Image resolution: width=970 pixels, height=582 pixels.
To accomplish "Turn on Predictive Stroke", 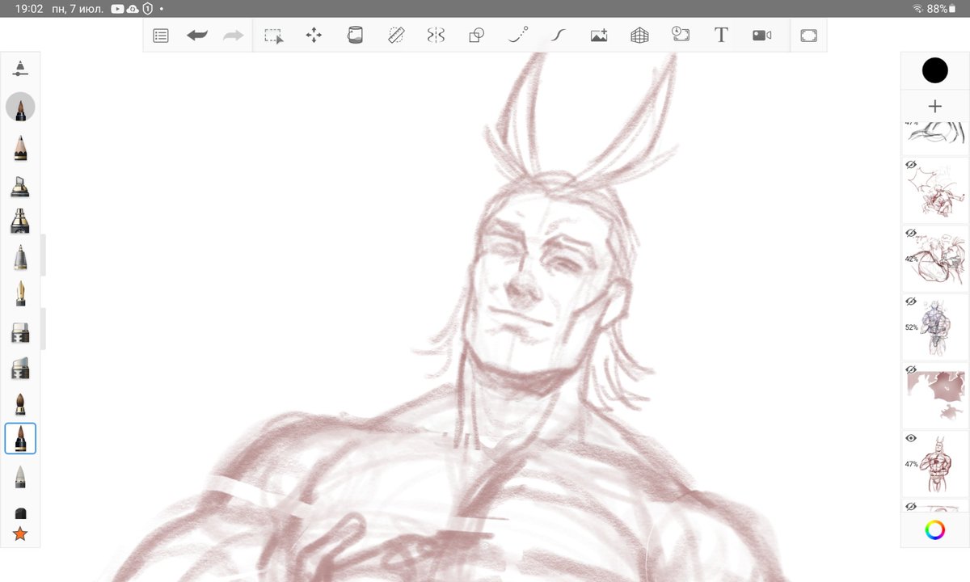I will point(517,35).
